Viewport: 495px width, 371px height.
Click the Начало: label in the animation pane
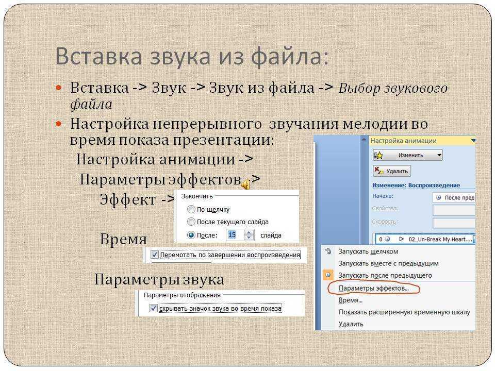(383, 196)
